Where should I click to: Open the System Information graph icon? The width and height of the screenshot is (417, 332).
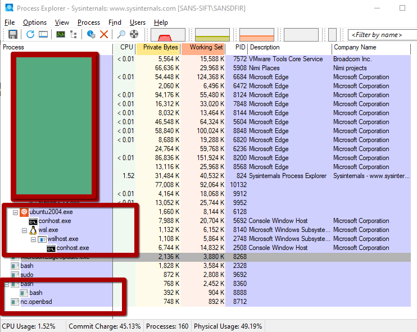pos(60,35)
